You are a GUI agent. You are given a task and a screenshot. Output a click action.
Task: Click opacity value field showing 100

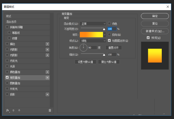coord(112,29)
